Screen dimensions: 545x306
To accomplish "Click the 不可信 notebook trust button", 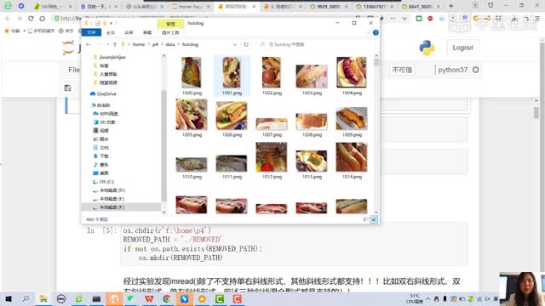I will tap(402, 70).
